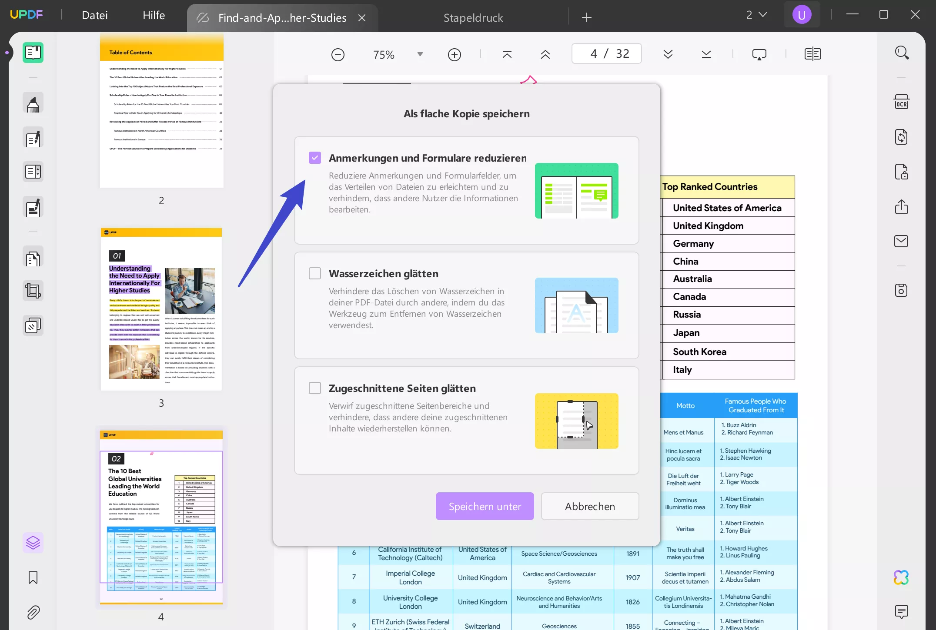
Task: Switch to the Stapeldruck tab
Action: (x=473, y=17)
